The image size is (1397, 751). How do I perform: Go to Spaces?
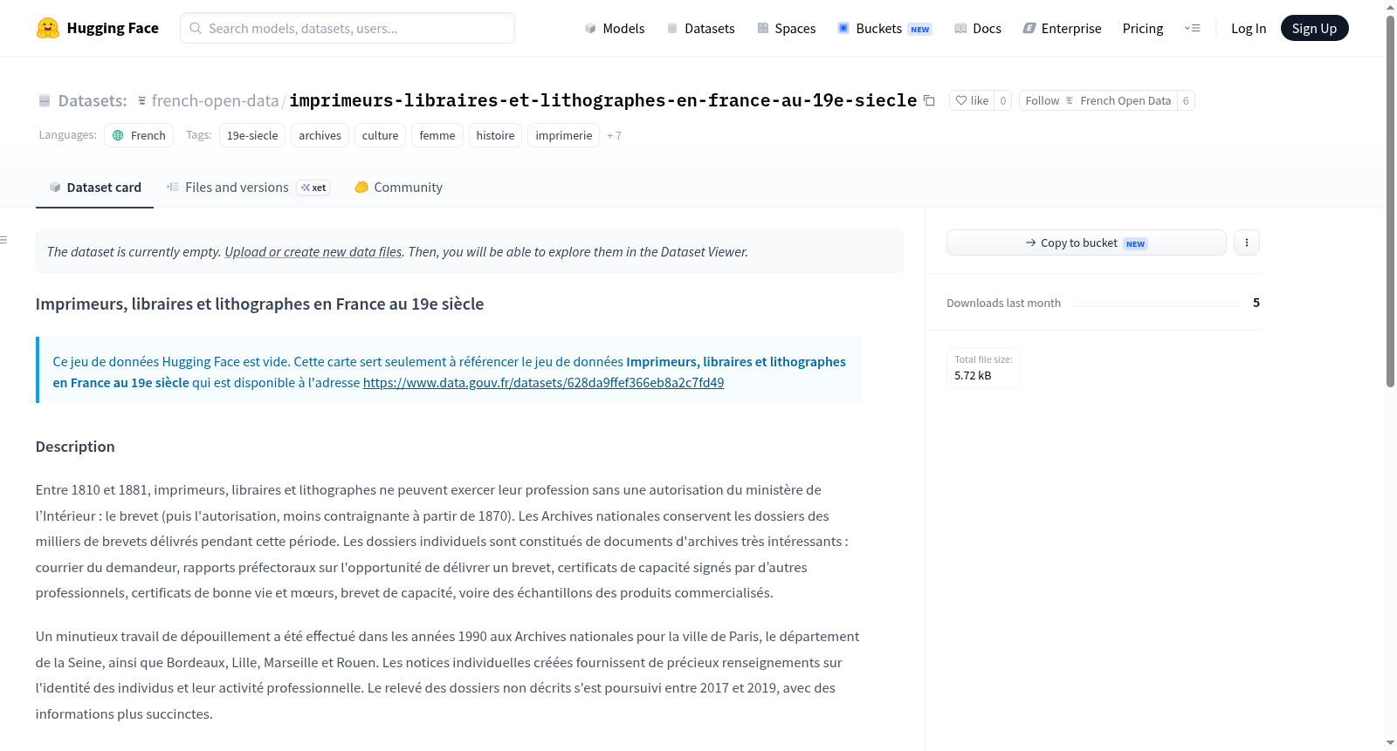786,29
